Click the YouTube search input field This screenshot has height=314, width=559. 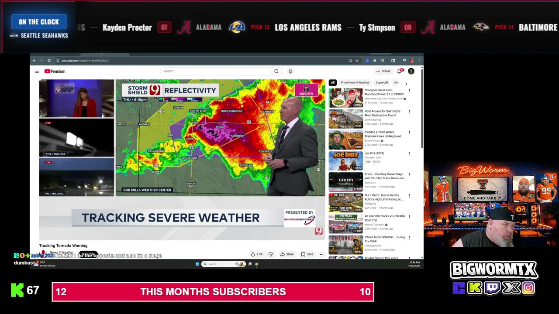pos(215,71)
